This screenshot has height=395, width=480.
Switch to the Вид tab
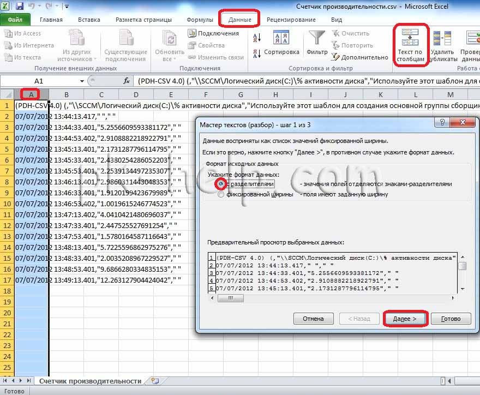coord(337,20)
